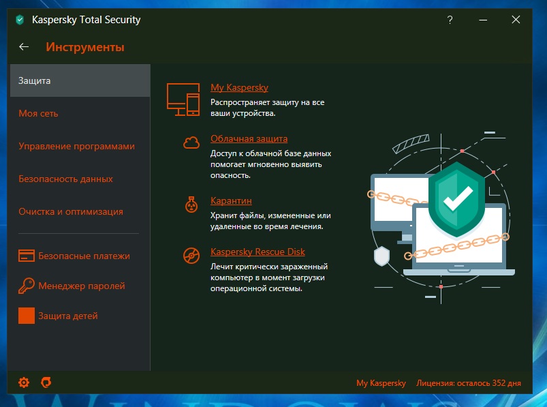Click the description 'Лечит критически зараженный'
This screenshot has height=407, width=547.
coord(269,267)
